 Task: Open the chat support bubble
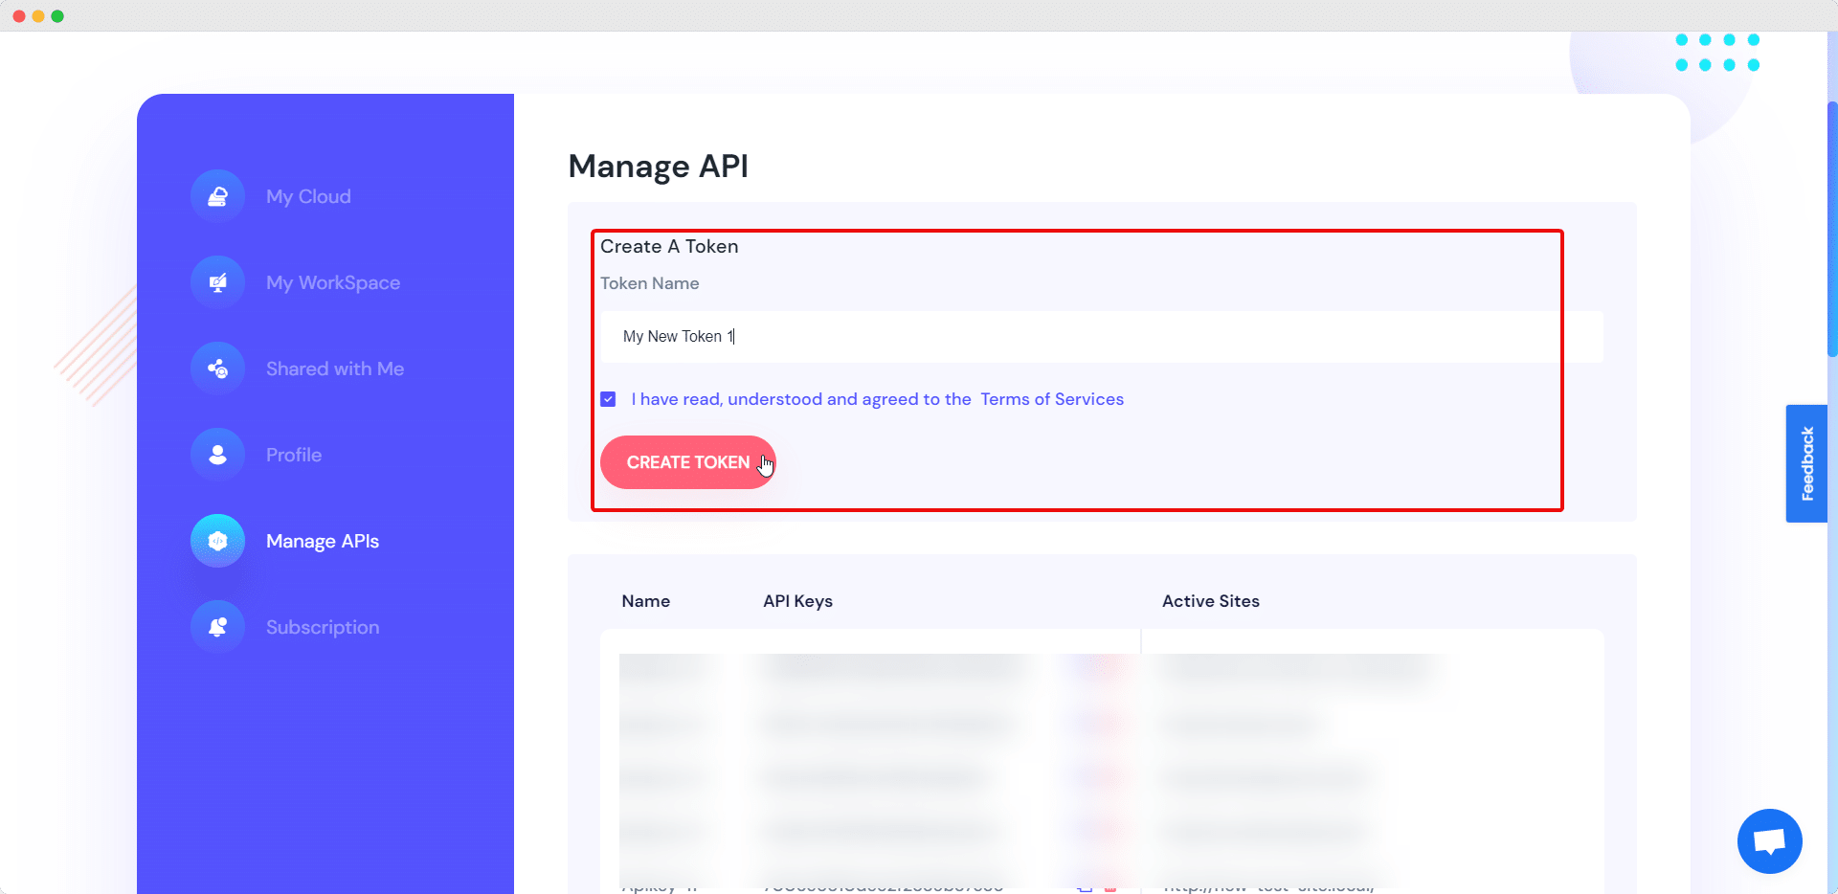(x=1769, y=841)
